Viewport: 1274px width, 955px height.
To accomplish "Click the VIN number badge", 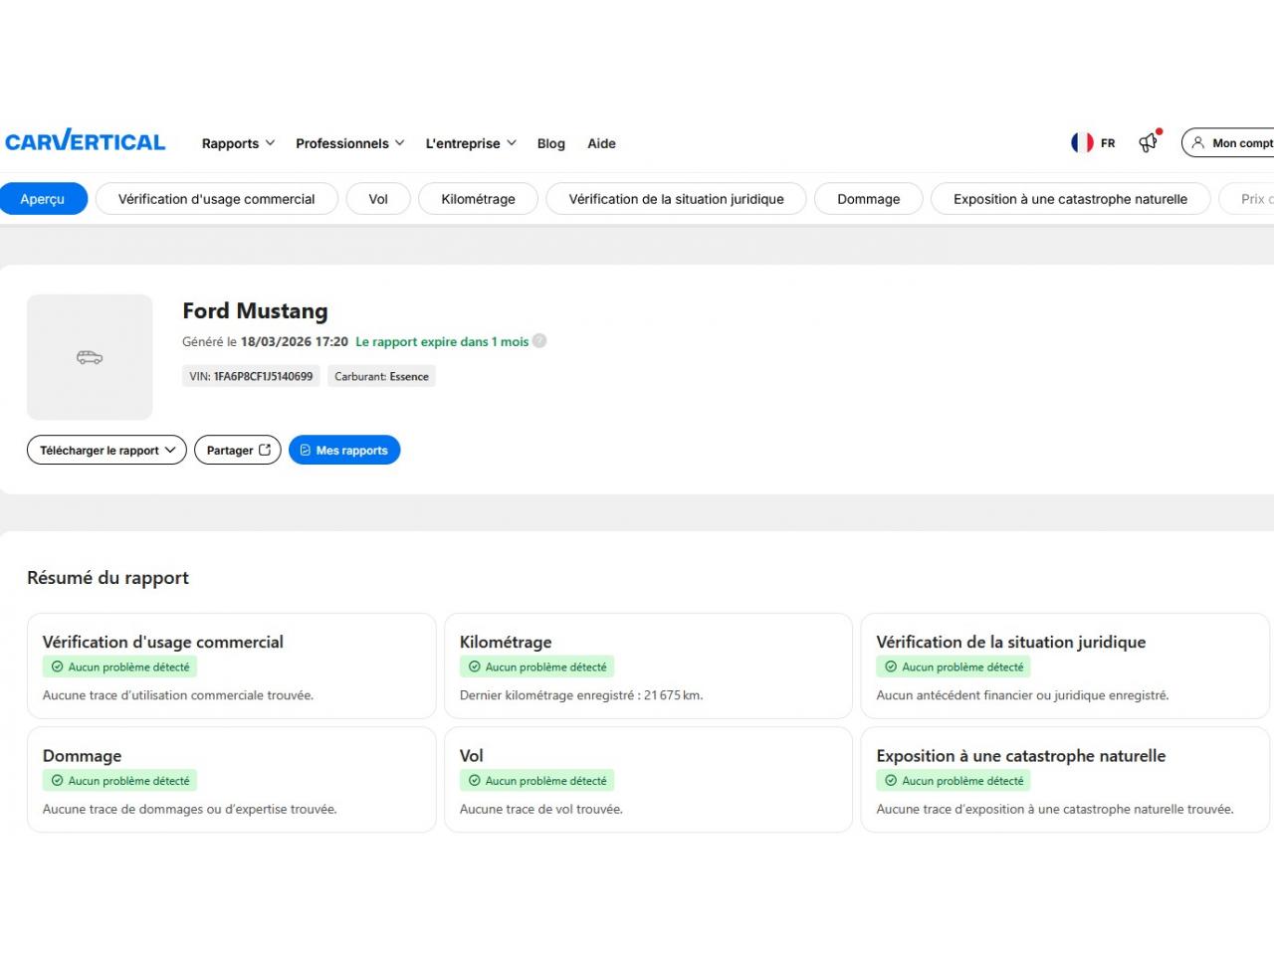I will (x=251, y=376).
